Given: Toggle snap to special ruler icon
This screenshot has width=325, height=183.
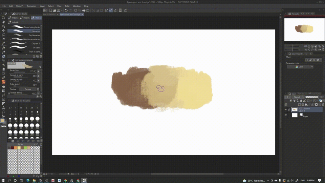Looking at the screenshot, I should (x=111, y=11).
